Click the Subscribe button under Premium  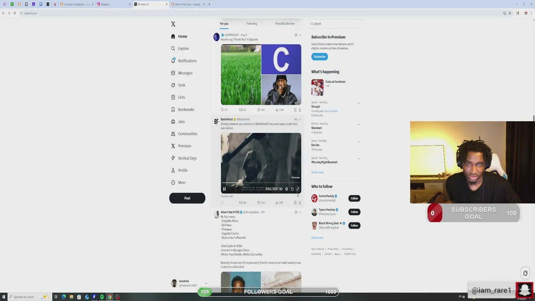click(319, 56)
